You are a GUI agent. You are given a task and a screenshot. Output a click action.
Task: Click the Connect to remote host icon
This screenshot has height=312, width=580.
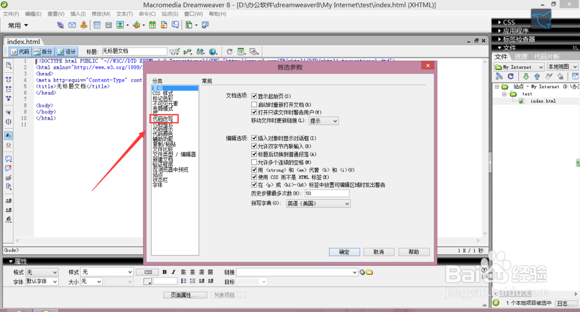499,76
